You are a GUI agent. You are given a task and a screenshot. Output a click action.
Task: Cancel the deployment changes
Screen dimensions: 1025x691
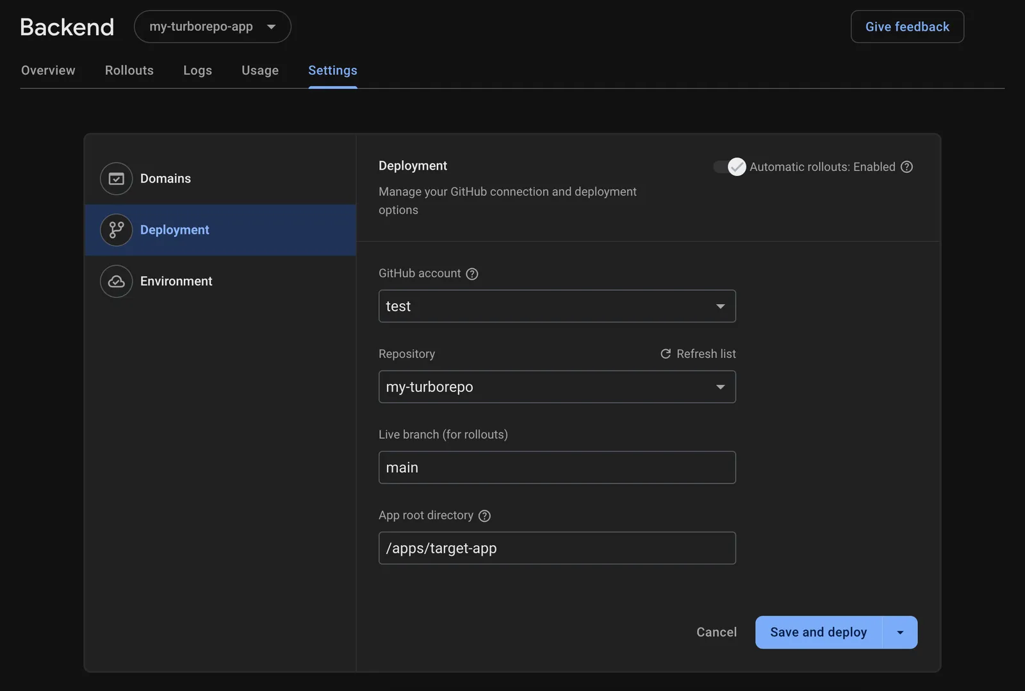pyautogui.click(x=716, y=632)
